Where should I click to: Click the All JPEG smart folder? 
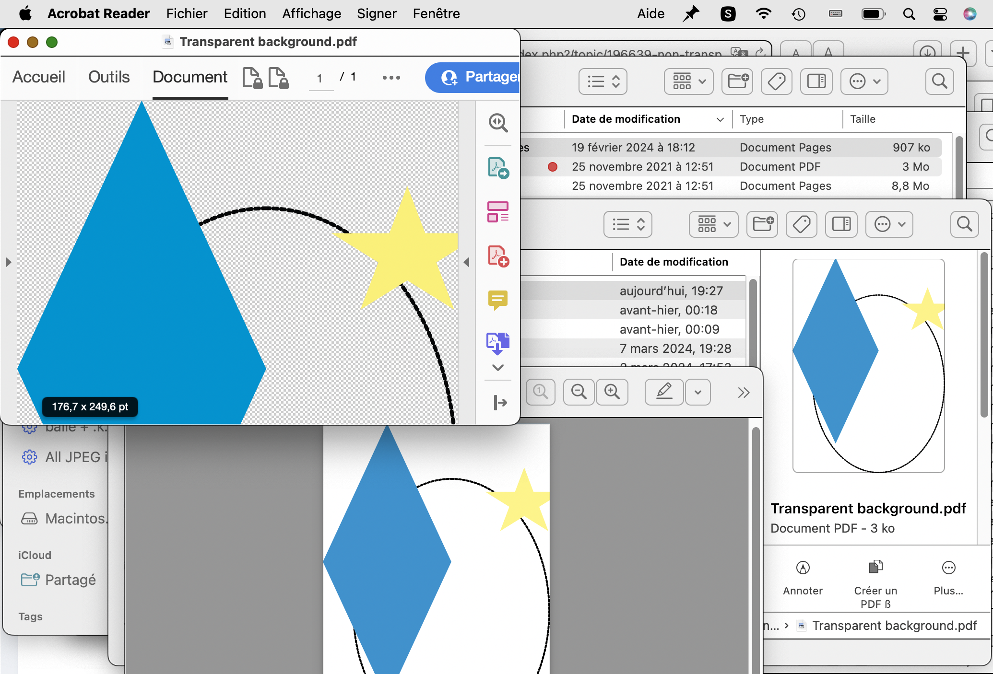(65, 457)
